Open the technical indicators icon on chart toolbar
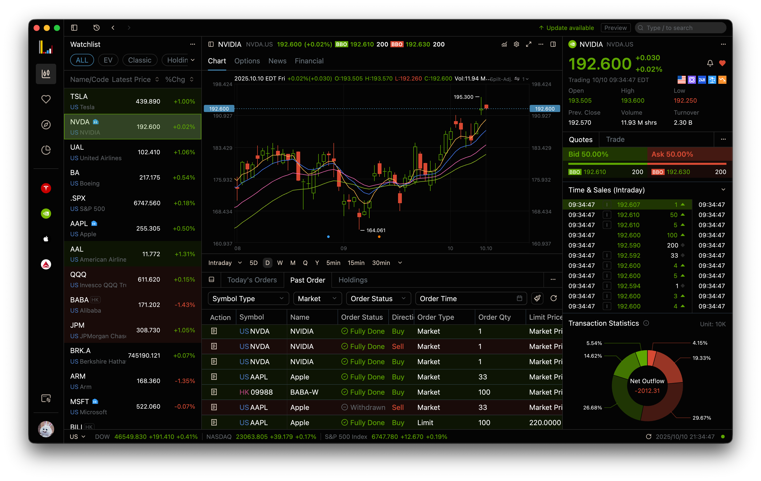 click(504, 44)
